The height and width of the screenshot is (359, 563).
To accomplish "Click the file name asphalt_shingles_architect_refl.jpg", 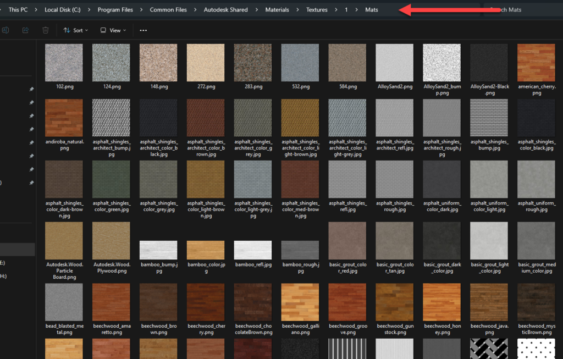I will 395,145.
